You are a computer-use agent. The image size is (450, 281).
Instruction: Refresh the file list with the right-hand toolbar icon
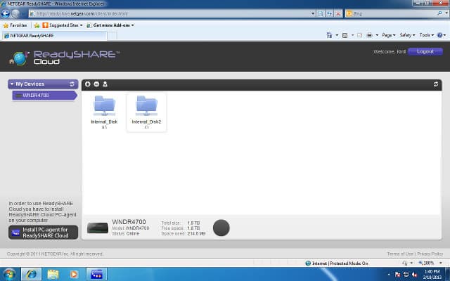(x=436, y=84)
